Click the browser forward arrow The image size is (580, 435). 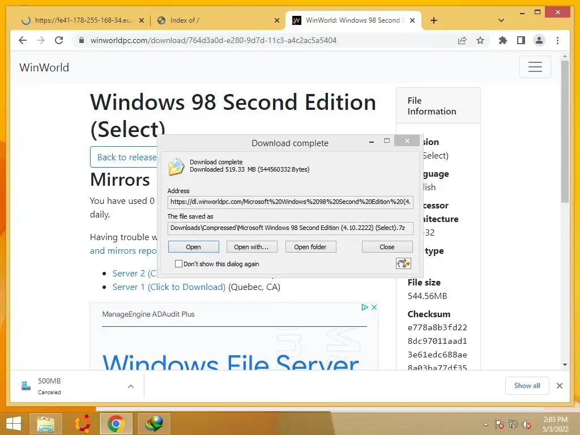tap(41, 40)
